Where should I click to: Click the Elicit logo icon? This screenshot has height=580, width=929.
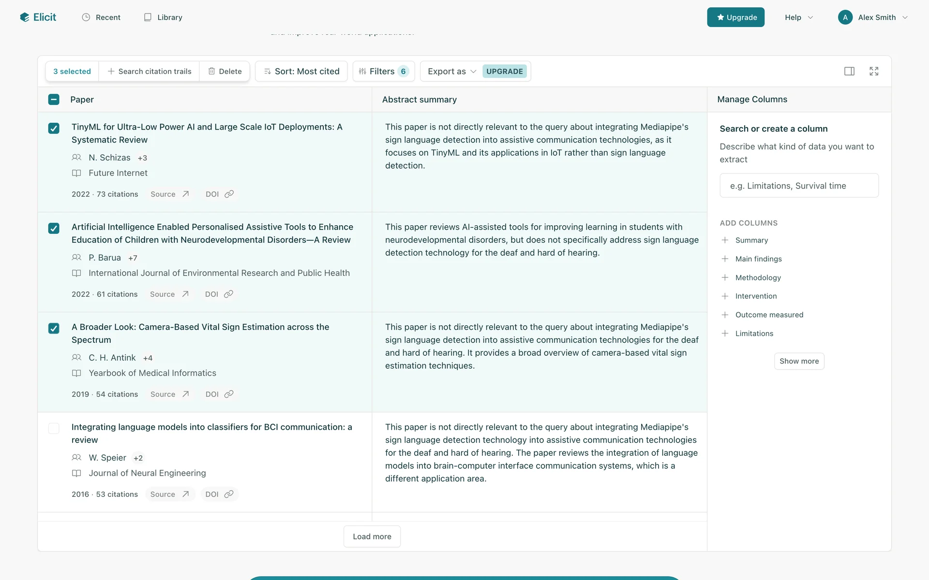25,17
